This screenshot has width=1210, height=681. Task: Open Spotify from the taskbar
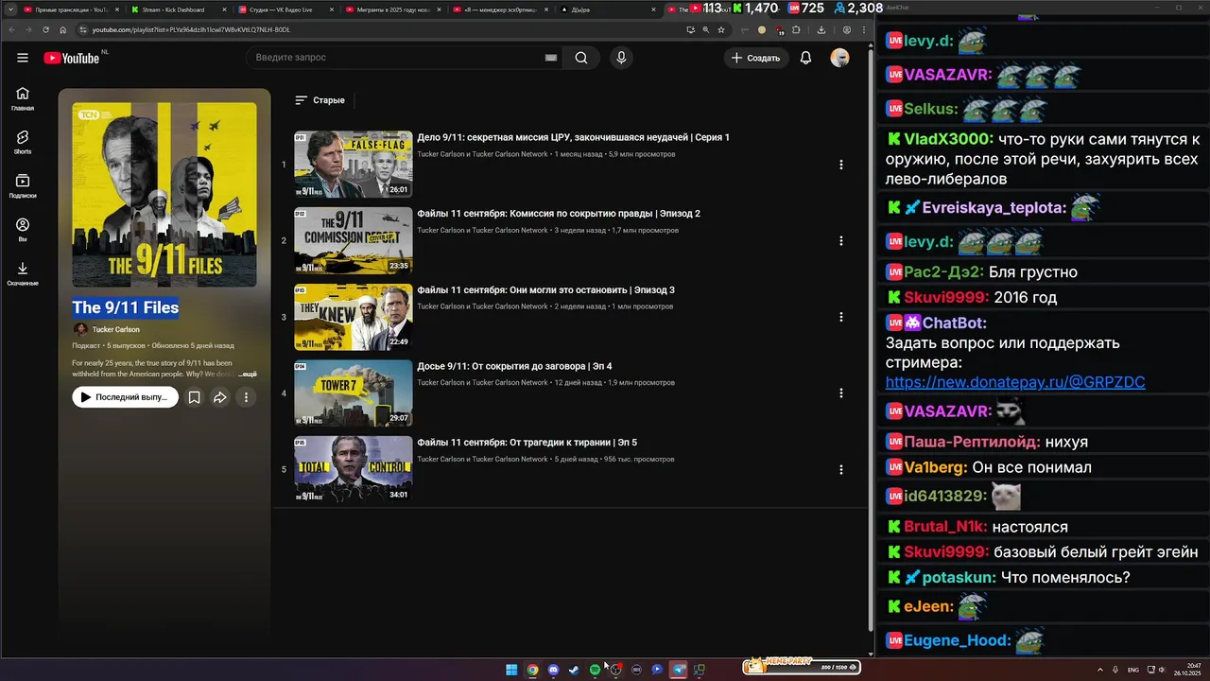coord(595,670)
